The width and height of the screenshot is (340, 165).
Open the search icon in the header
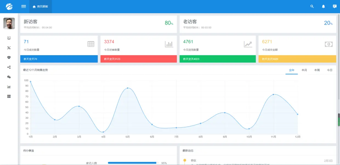pos(312,6)
